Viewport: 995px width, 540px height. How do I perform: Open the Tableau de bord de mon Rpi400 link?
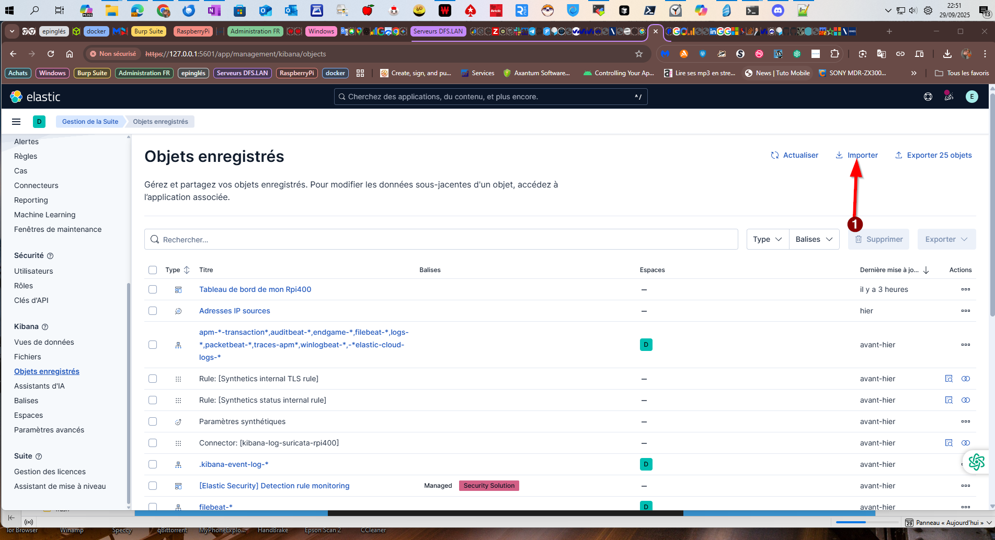255,289
